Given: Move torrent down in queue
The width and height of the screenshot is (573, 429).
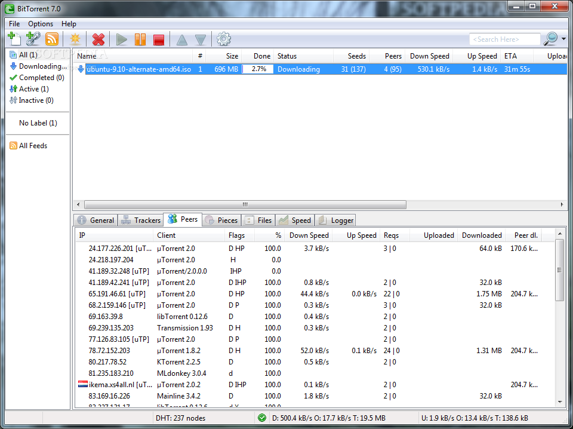Looking at the screenshot, I should [201, 39].
